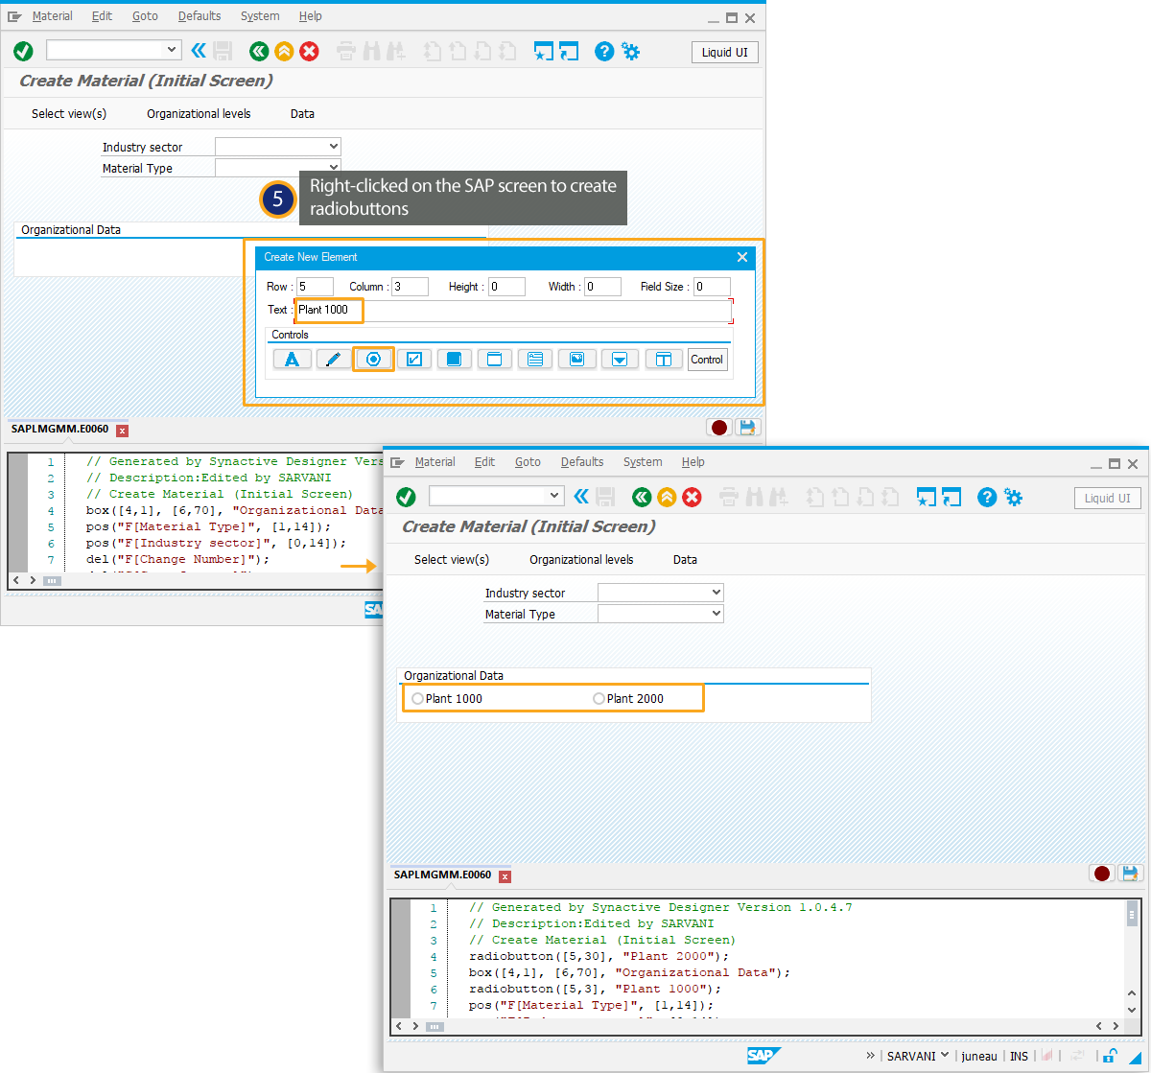Expand Industry sector dropdown in top-left window
The width and height of the screenshot is (1151, 1073).
coord(334,147)
